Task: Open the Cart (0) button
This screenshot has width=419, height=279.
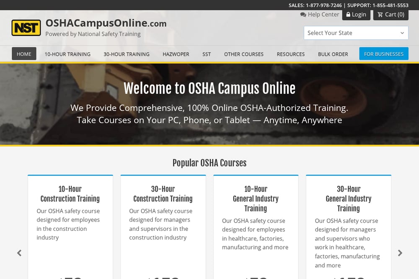Action: (391, 15)
